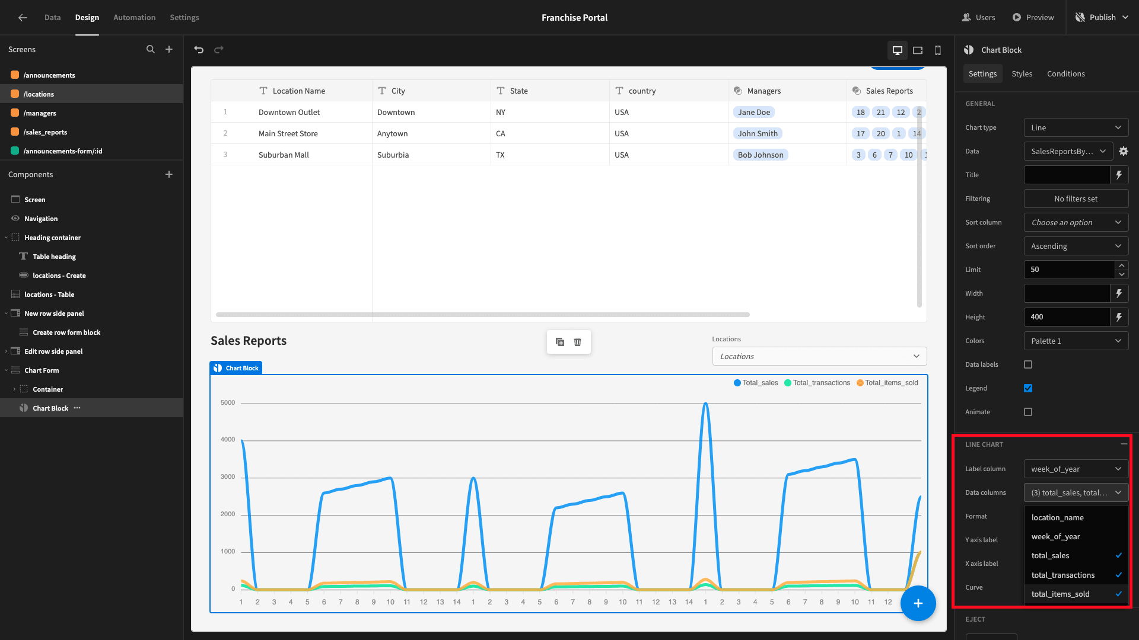Click the Height input field
1139x640 pixels.
(x=1067, y=317)
